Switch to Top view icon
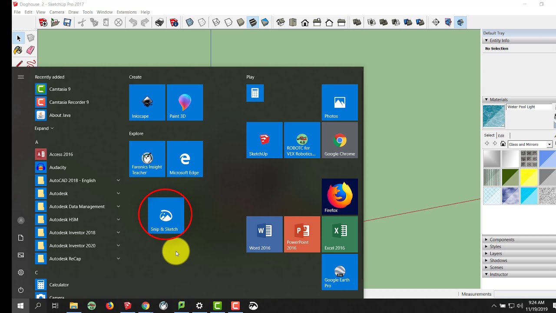Screen dimensions: 556x313 293,23
